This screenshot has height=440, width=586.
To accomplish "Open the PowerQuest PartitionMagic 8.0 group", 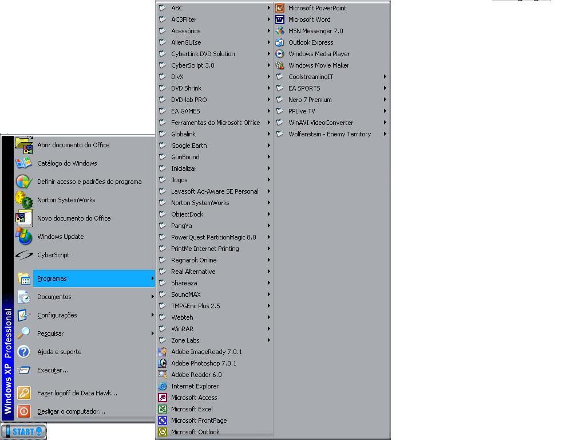I will coord(215,237).
